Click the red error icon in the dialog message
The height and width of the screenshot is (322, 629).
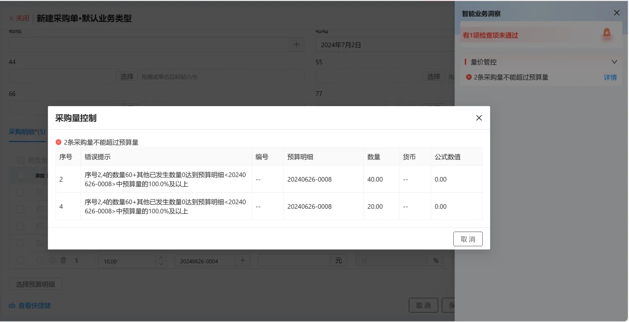pos(58,142)
